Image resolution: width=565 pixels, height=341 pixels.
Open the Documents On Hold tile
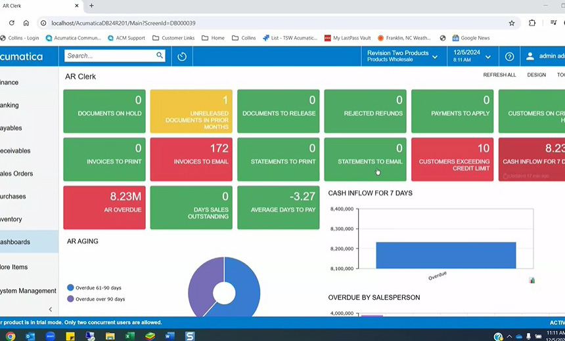click(104, 111)
